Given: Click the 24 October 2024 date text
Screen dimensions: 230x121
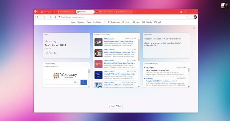Looking at the screenshot, I should tap(55, 46).
